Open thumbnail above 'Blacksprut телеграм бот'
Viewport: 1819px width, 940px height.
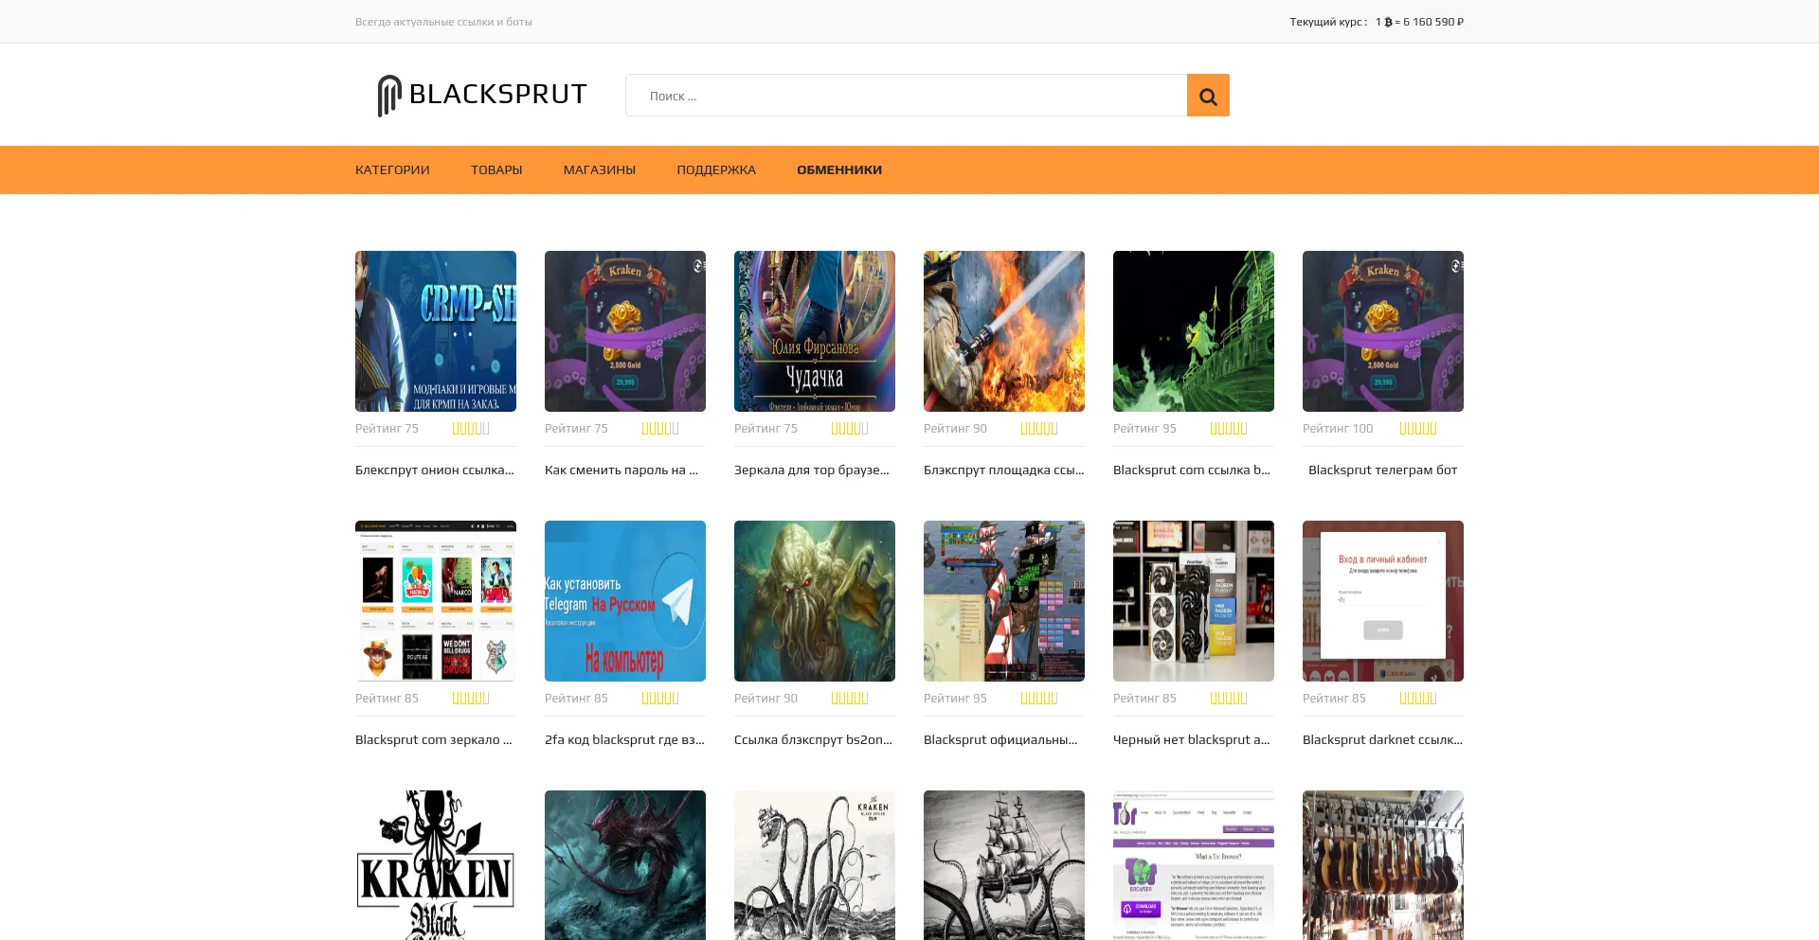[x=1383, y=331]
